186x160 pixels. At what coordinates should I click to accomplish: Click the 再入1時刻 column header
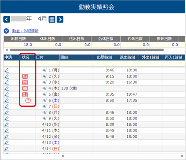point(174,57)
